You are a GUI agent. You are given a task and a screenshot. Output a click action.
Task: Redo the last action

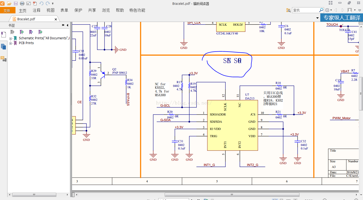point(48,3)
